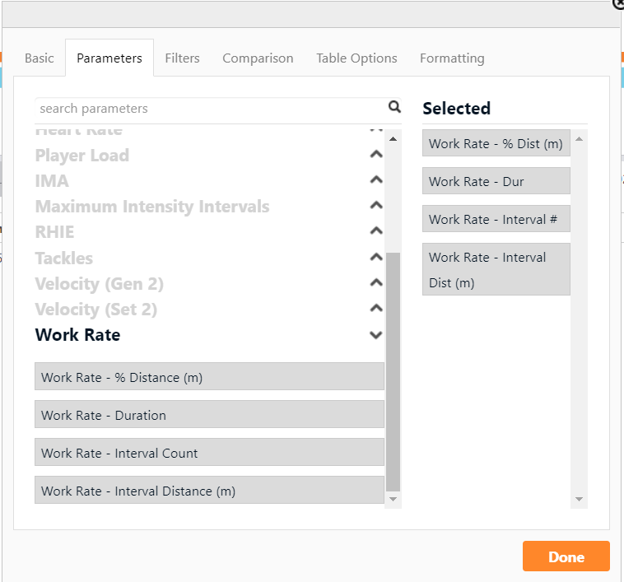Screen dimensions: 624x582
Task: Select the Parameters tab
Action: coord(109,58)
